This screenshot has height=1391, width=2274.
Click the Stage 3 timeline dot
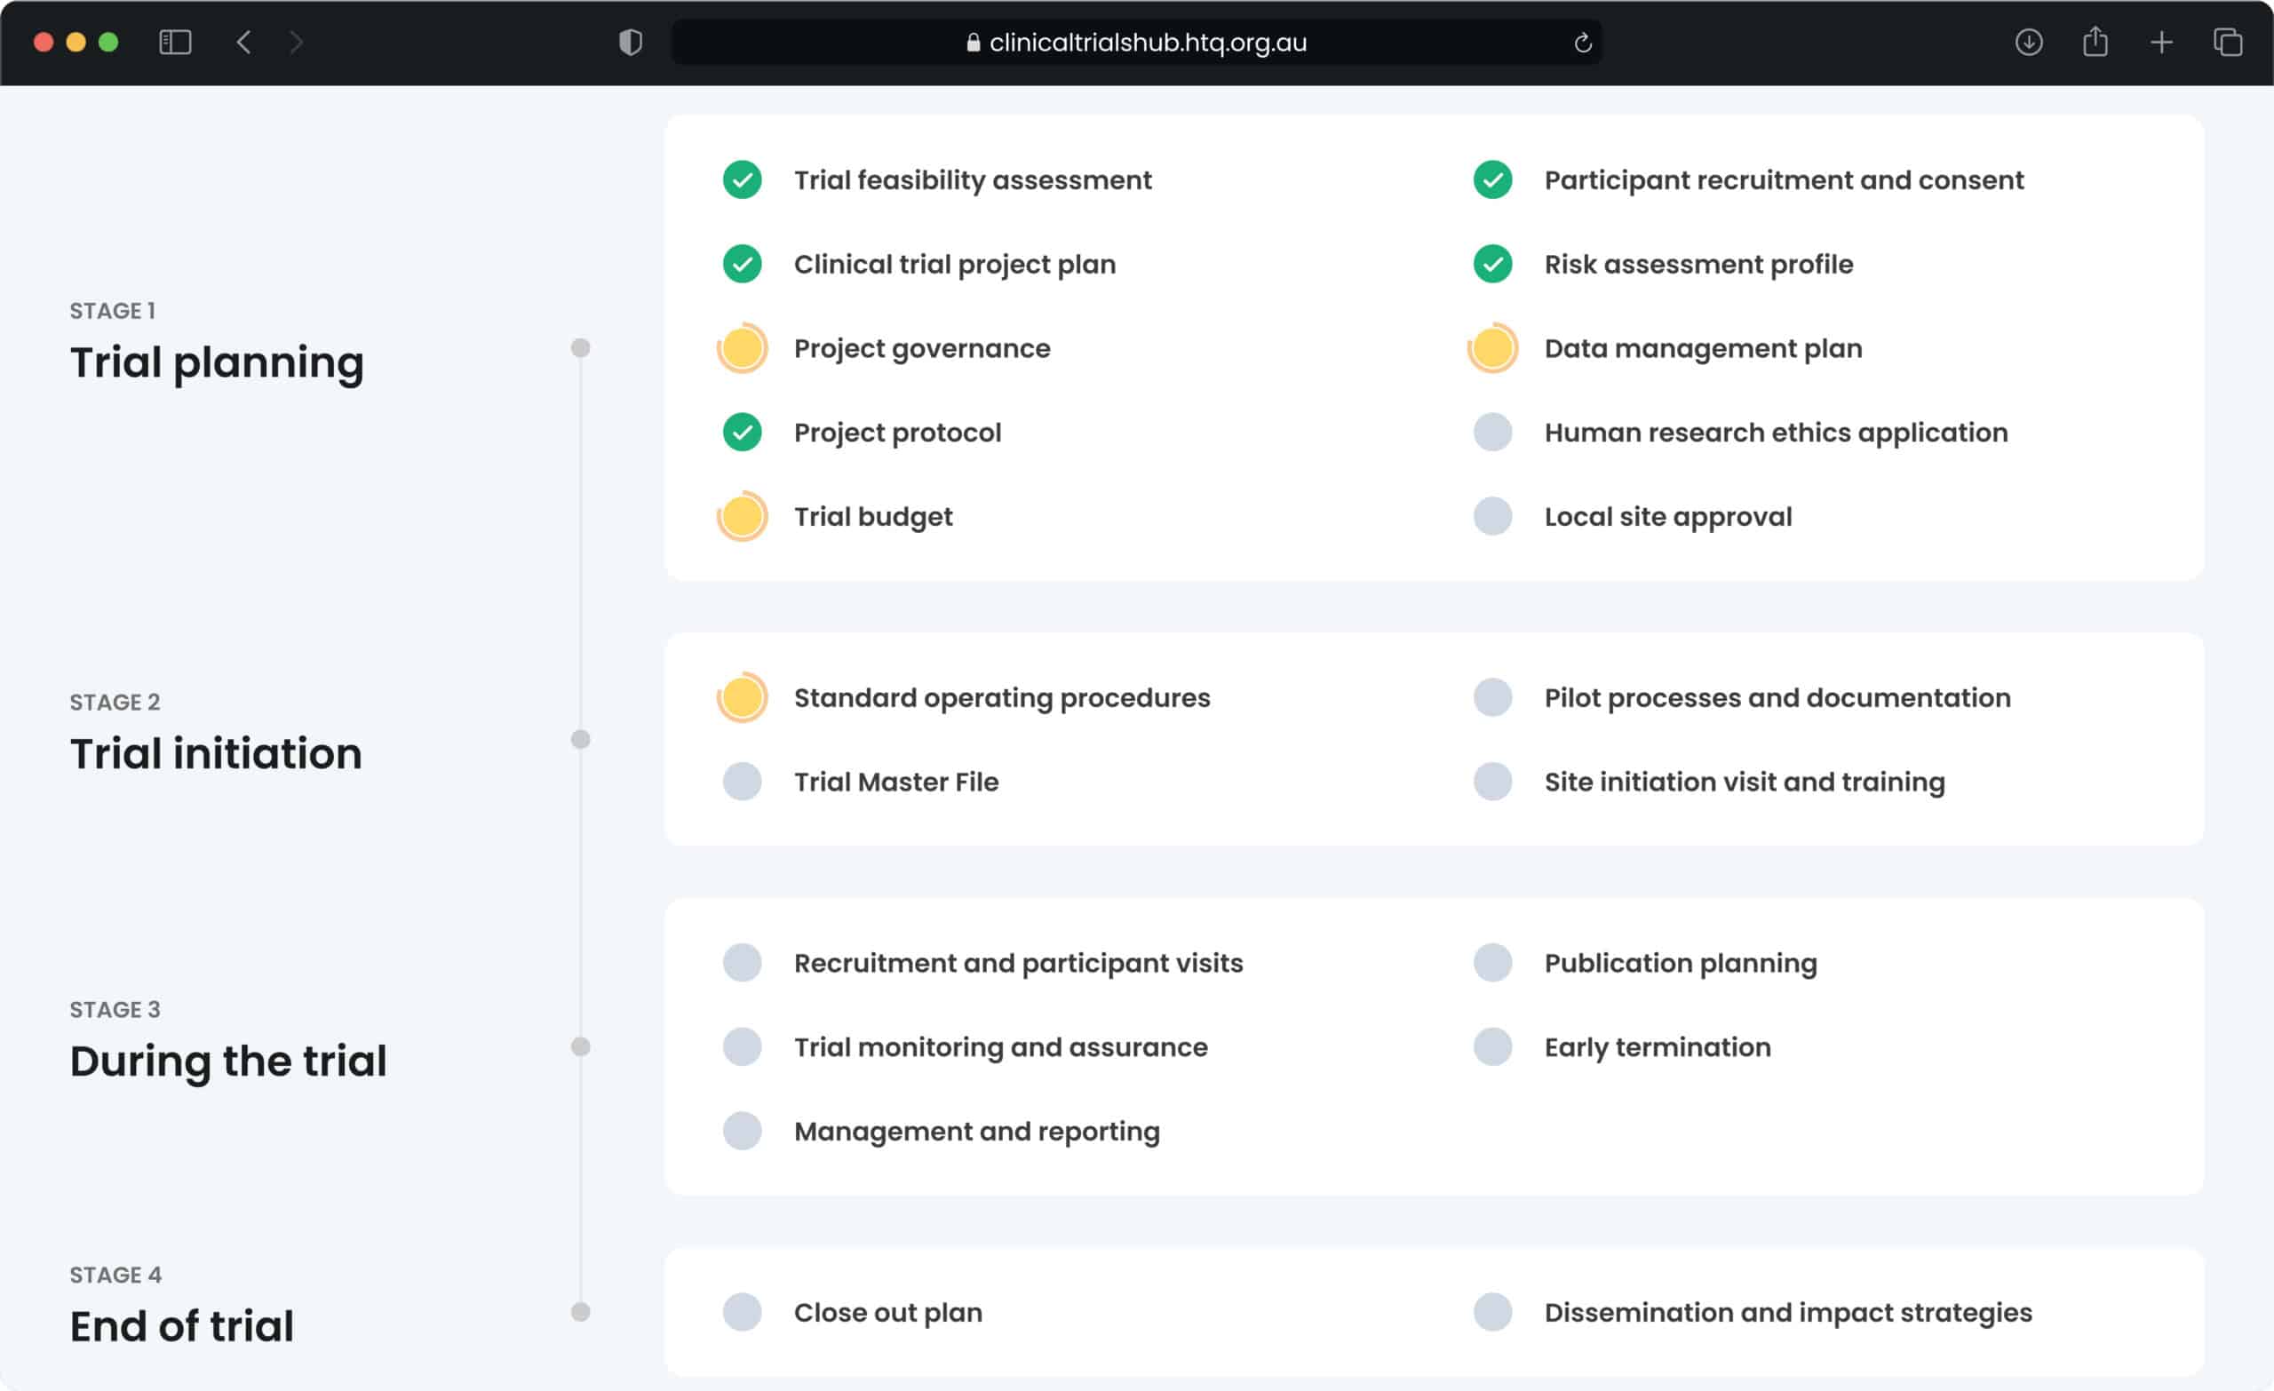pyautogui.click(x=581, y=1046)
